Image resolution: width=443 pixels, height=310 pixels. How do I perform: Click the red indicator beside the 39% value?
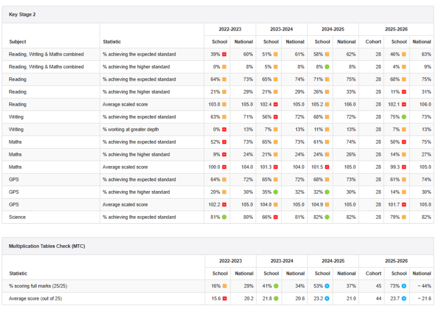tap(224, 54)
